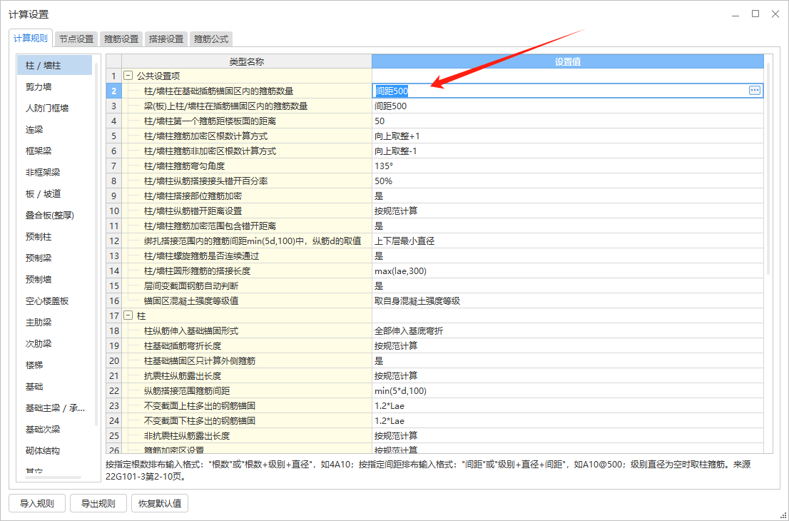Viewport: 789px width, 521px height.
Task: Switch to the 计算规则 tab
Action: 31,39
